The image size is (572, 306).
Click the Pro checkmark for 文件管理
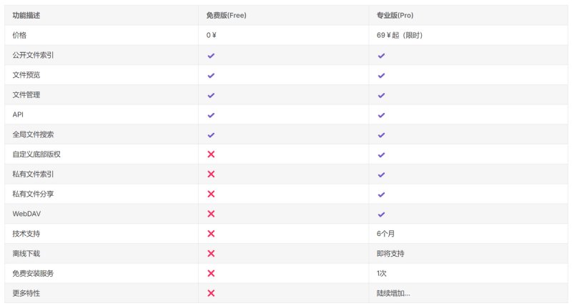click(381, 95)
